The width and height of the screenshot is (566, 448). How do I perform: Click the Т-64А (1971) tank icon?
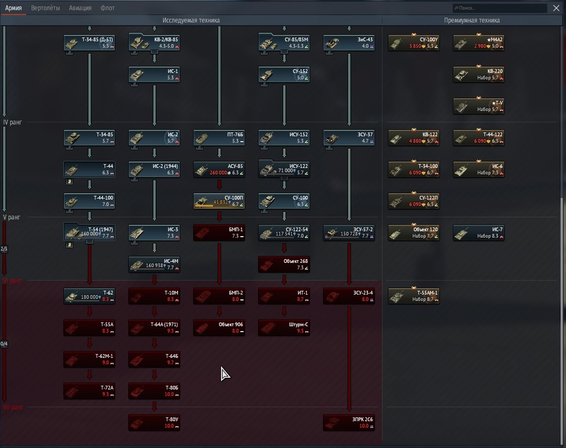pos(136,328)
